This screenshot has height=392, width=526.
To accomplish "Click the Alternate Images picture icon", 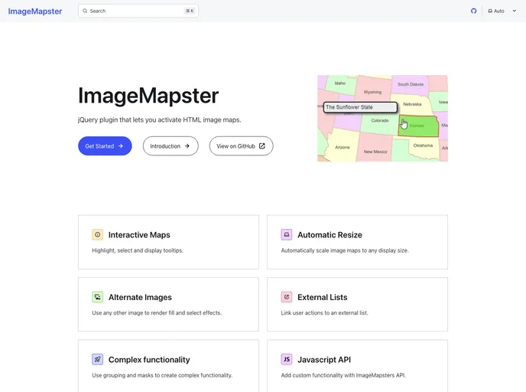I will (97, 297).
